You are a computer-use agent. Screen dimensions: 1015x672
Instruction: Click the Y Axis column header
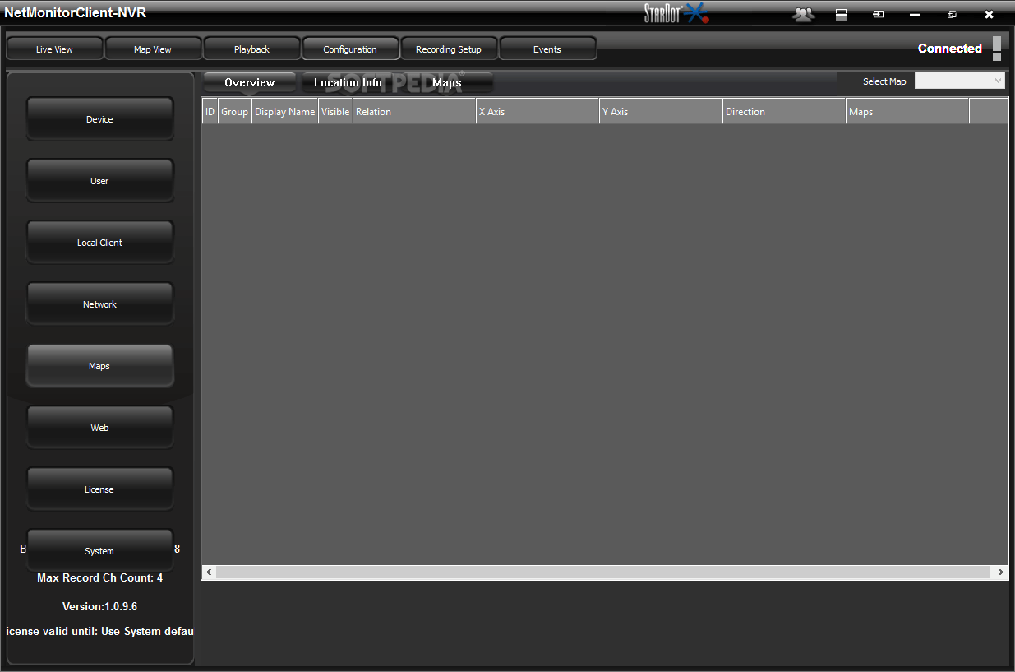[662, 112]
